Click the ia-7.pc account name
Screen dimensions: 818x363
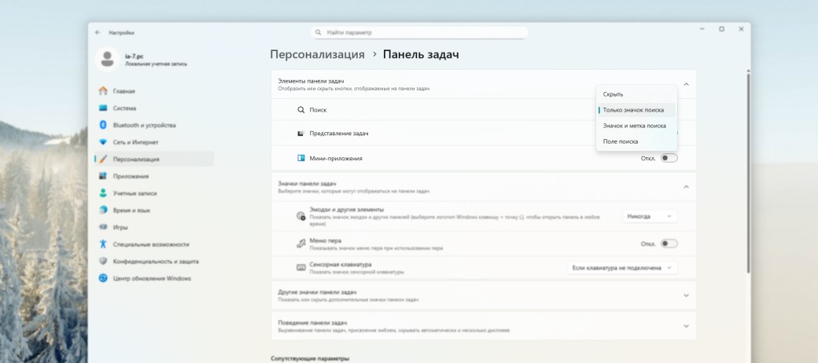coord(134,56)
